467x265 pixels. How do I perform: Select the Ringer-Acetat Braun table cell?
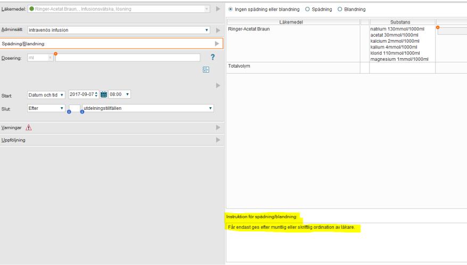pyautogui.click(x=293, y=44)
